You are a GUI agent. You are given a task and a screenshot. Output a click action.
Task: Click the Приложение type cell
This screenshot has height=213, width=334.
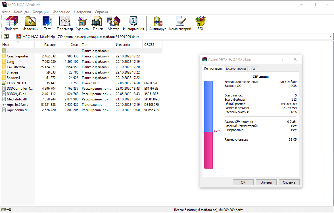tap(92, 105)
